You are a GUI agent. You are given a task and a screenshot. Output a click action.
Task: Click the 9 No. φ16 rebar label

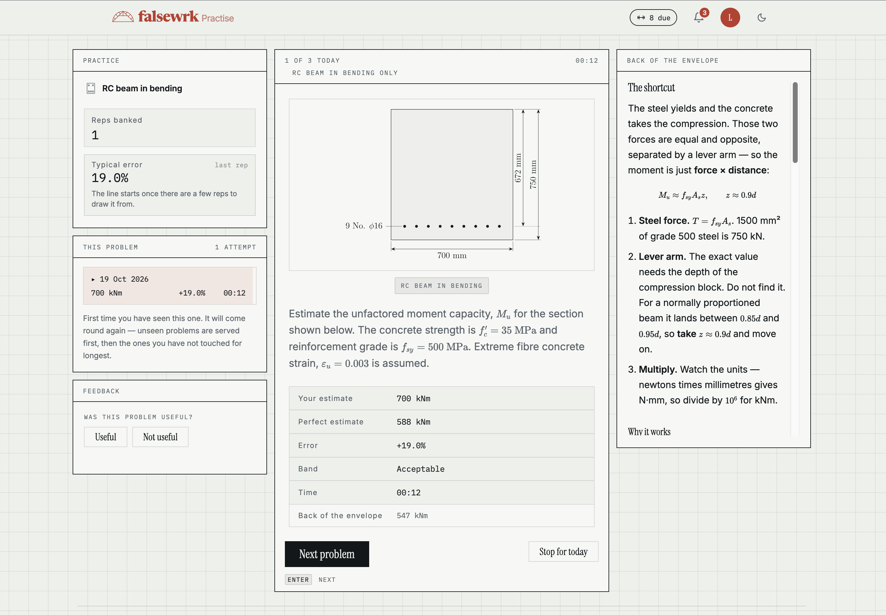tap(364, 226)
